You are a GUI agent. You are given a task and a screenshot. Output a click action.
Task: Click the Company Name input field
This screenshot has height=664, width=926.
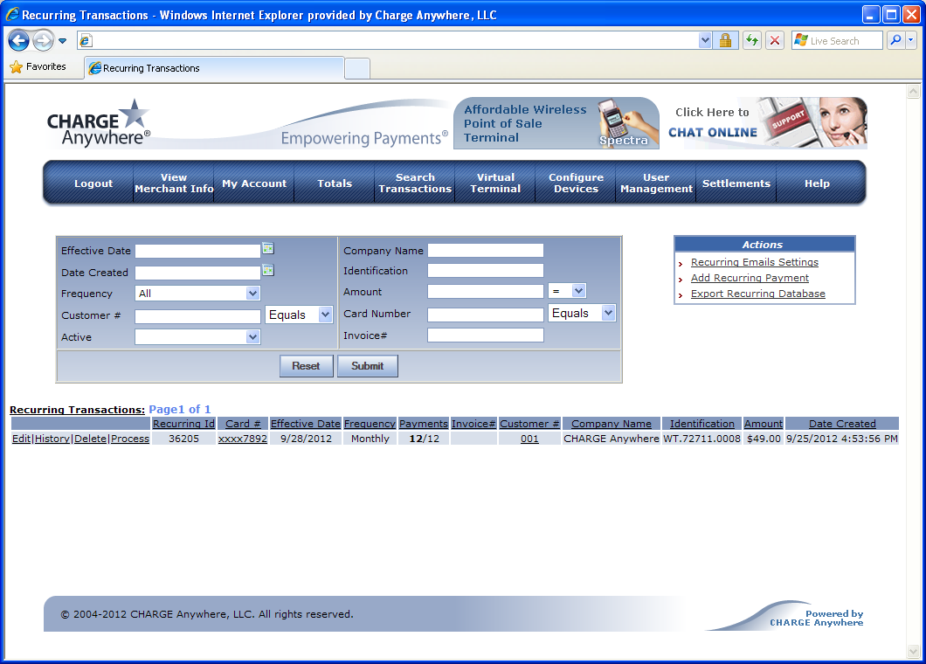pos(485,251)
